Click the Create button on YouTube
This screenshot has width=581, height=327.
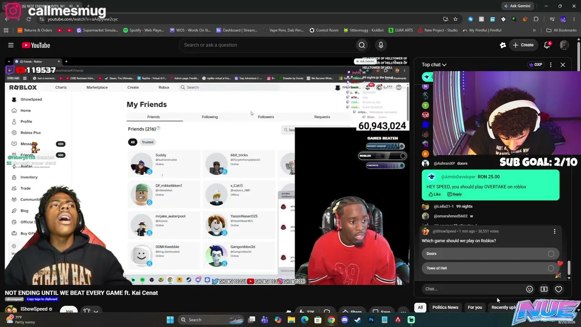point(523,45)
